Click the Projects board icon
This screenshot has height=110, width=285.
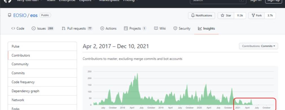(x=126, y=28)
